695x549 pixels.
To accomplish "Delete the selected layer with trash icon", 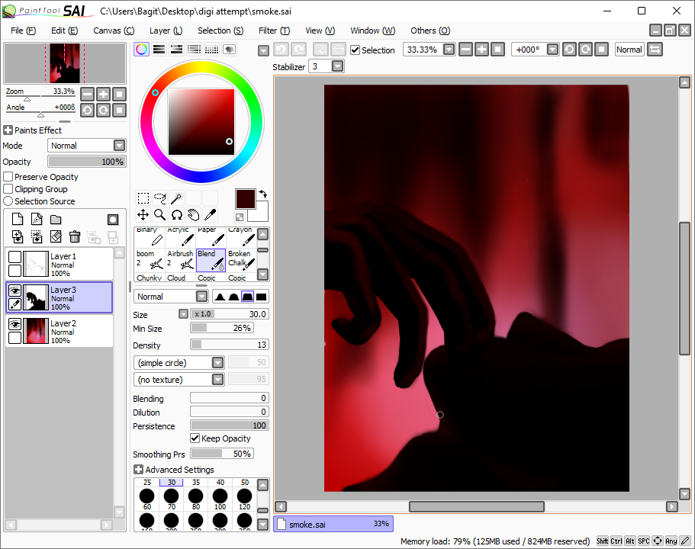I will [75, 236].
